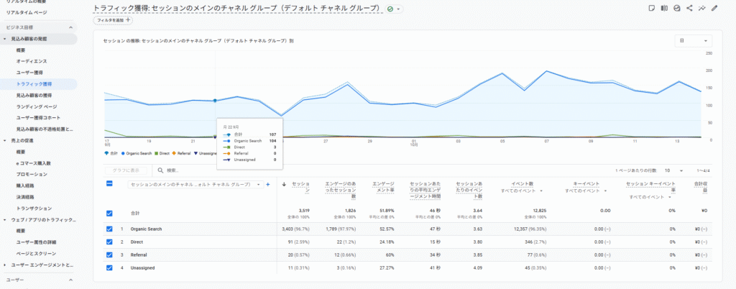The image size is (736, 289).
Task: Toggle the Unassigned row checkbox
Action: 109,267
